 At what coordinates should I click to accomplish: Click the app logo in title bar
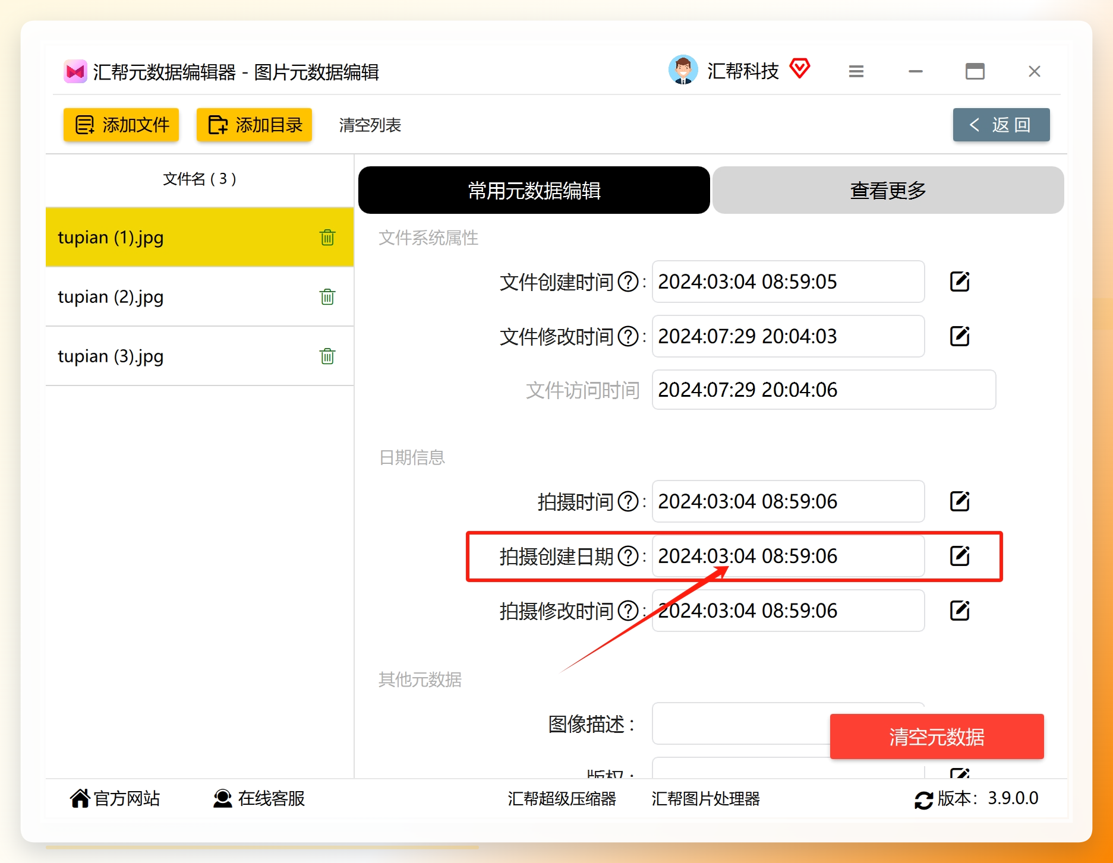point(75,72)
